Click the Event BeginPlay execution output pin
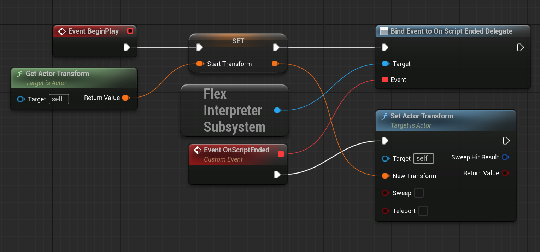Screen dimensions: 540x252 pos(127,47)
